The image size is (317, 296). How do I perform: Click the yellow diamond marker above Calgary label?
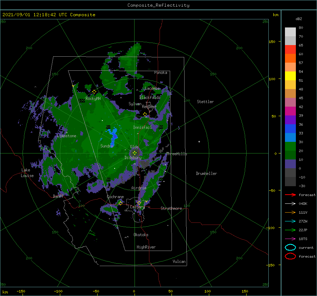139,203
